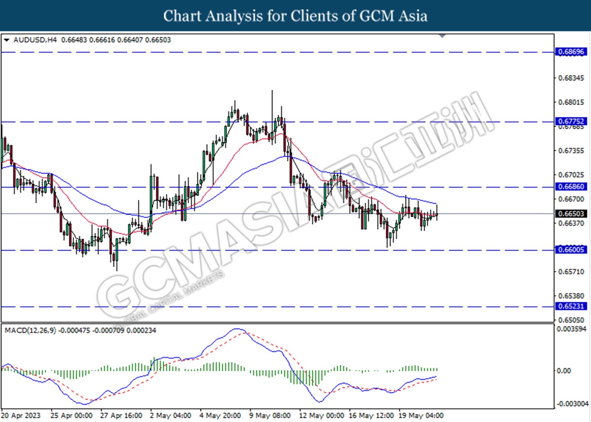591x422 pixels.
Task: Select the AUDUSD,H4 symbol title text
Action: click(x=35, y=40)
